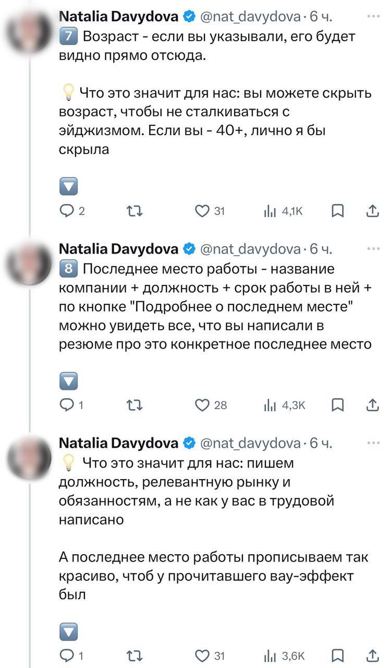
Task: Reply to the age tweet with 2 comments
Action: click(x=68, y=210)
